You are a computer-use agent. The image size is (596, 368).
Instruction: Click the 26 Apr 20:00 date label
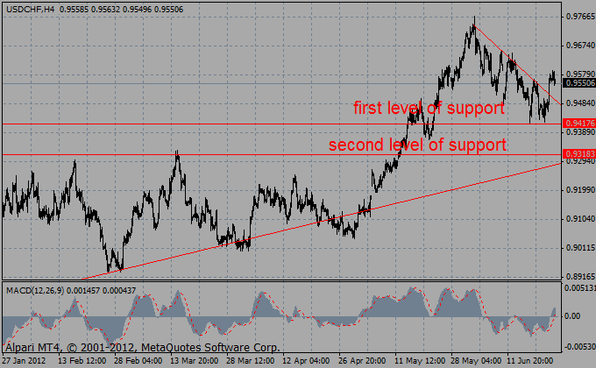coord(363,360)
